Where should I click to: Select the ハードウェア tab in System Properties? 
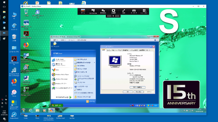tap(118, 50)
